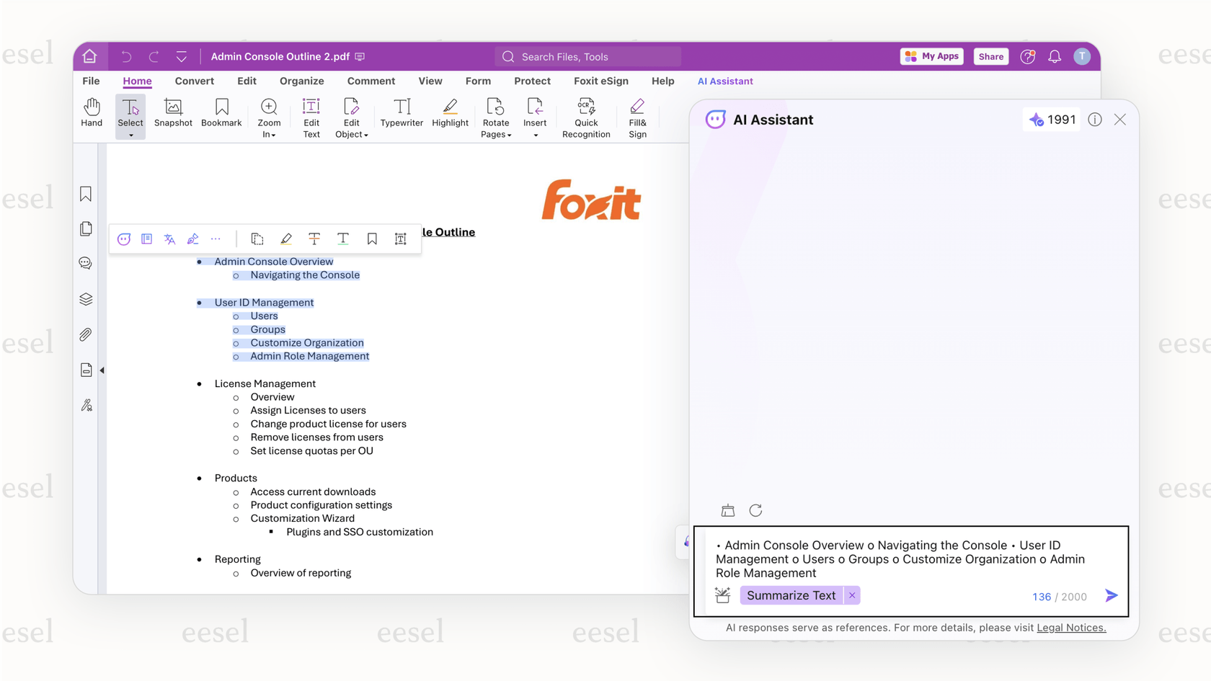Click the Search Files, Tools field
Screen dimensions: 1211x681
(587, 56)
